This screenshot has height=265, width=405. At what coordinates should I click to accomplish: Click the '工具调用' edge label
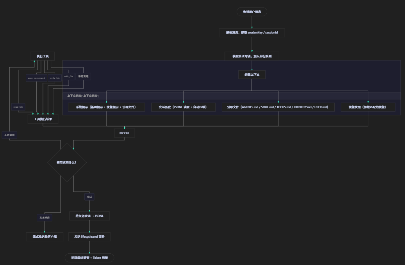tap(9, 135)
